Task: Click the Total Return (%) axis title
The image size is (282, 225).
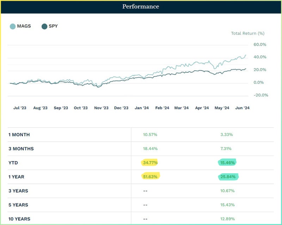Action: 247,33
